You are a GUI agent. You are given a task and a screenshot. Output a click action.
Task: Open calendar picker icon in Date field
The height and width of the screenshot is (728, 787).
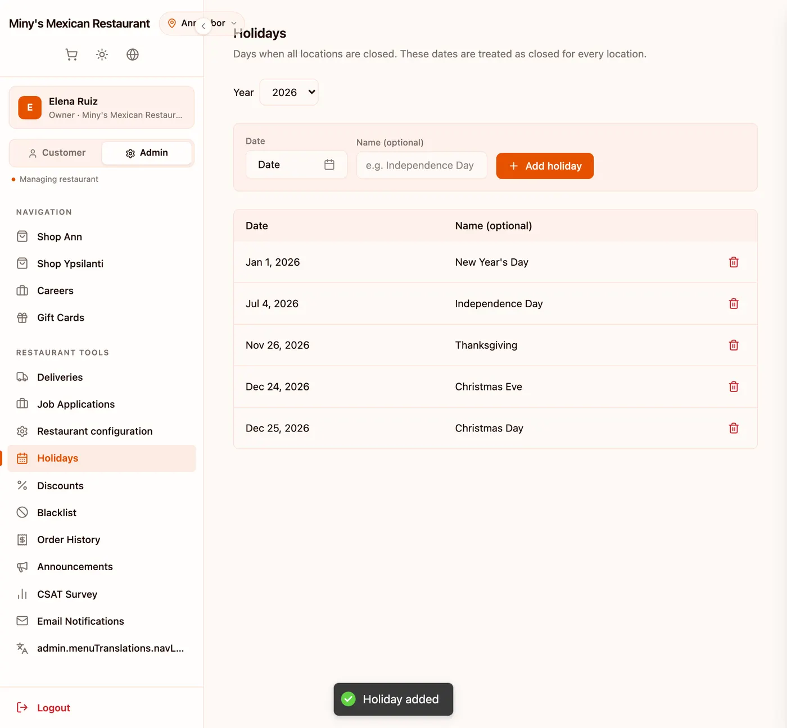[x=329, y=165]
